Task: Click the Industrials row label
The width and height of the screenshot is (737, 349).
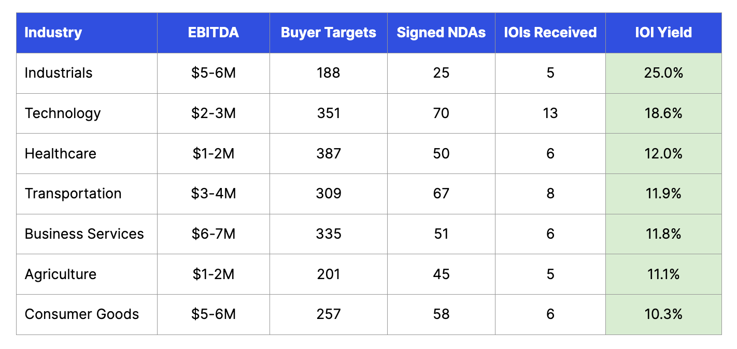Action: coord(59,73)
